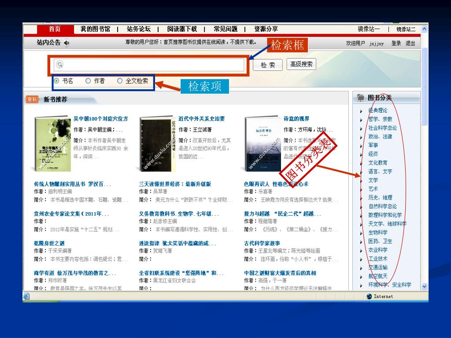Click the 退出 link

(410, 44)
